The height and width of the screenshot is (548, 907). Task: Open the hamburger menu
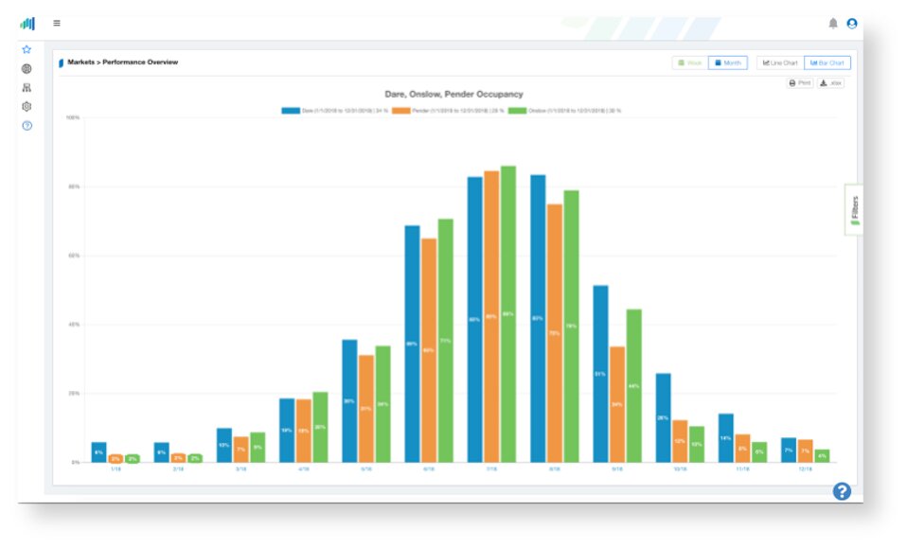point(57,23)
